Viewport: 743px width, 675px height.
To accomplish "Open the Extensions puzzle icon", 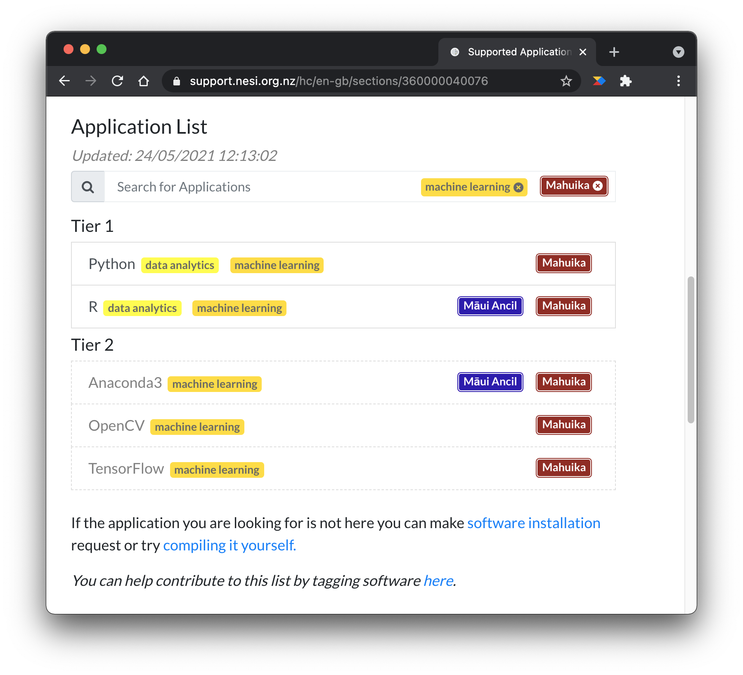I will coord(626,81).
